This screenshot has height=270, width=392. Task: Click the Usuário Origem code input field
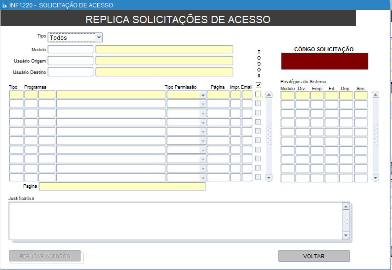71,61
